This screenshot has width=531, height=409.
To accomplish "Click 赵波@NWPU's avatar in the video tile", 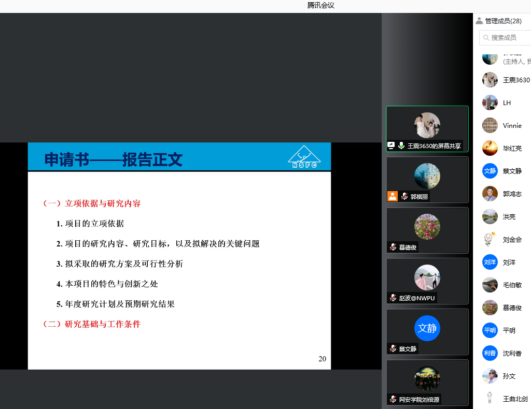I will 427,277.
